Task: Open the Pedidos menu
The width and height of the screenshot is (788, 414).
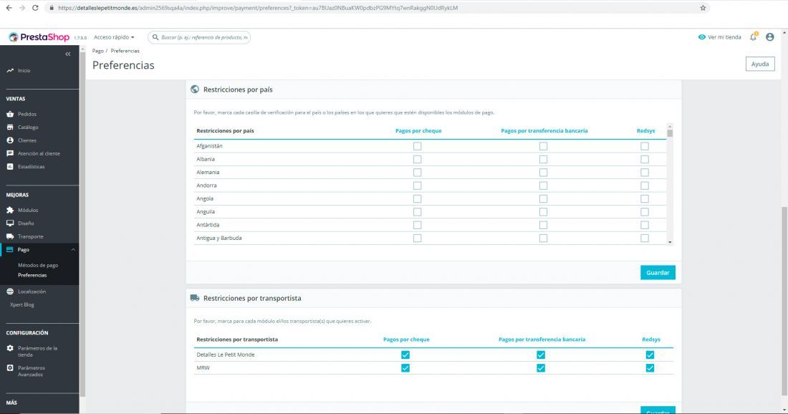Action: tap(27, 114)
